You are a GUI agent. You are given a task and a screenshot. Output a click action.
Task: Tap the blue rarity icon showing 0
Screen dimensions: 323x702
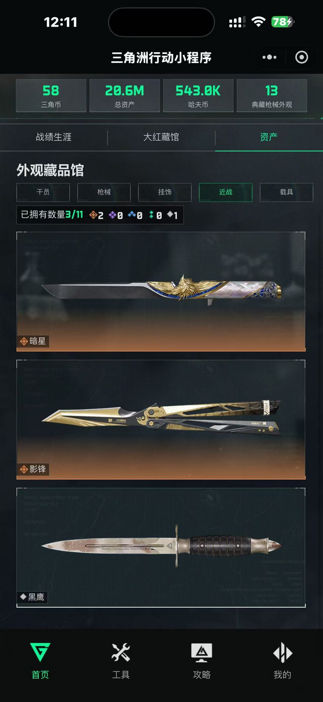(x=132, y=215)
